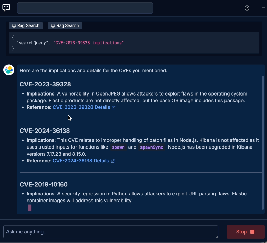Screen dimensions: 267x243
Task: Focus the Ask me anything input
Action: [111, 232]
